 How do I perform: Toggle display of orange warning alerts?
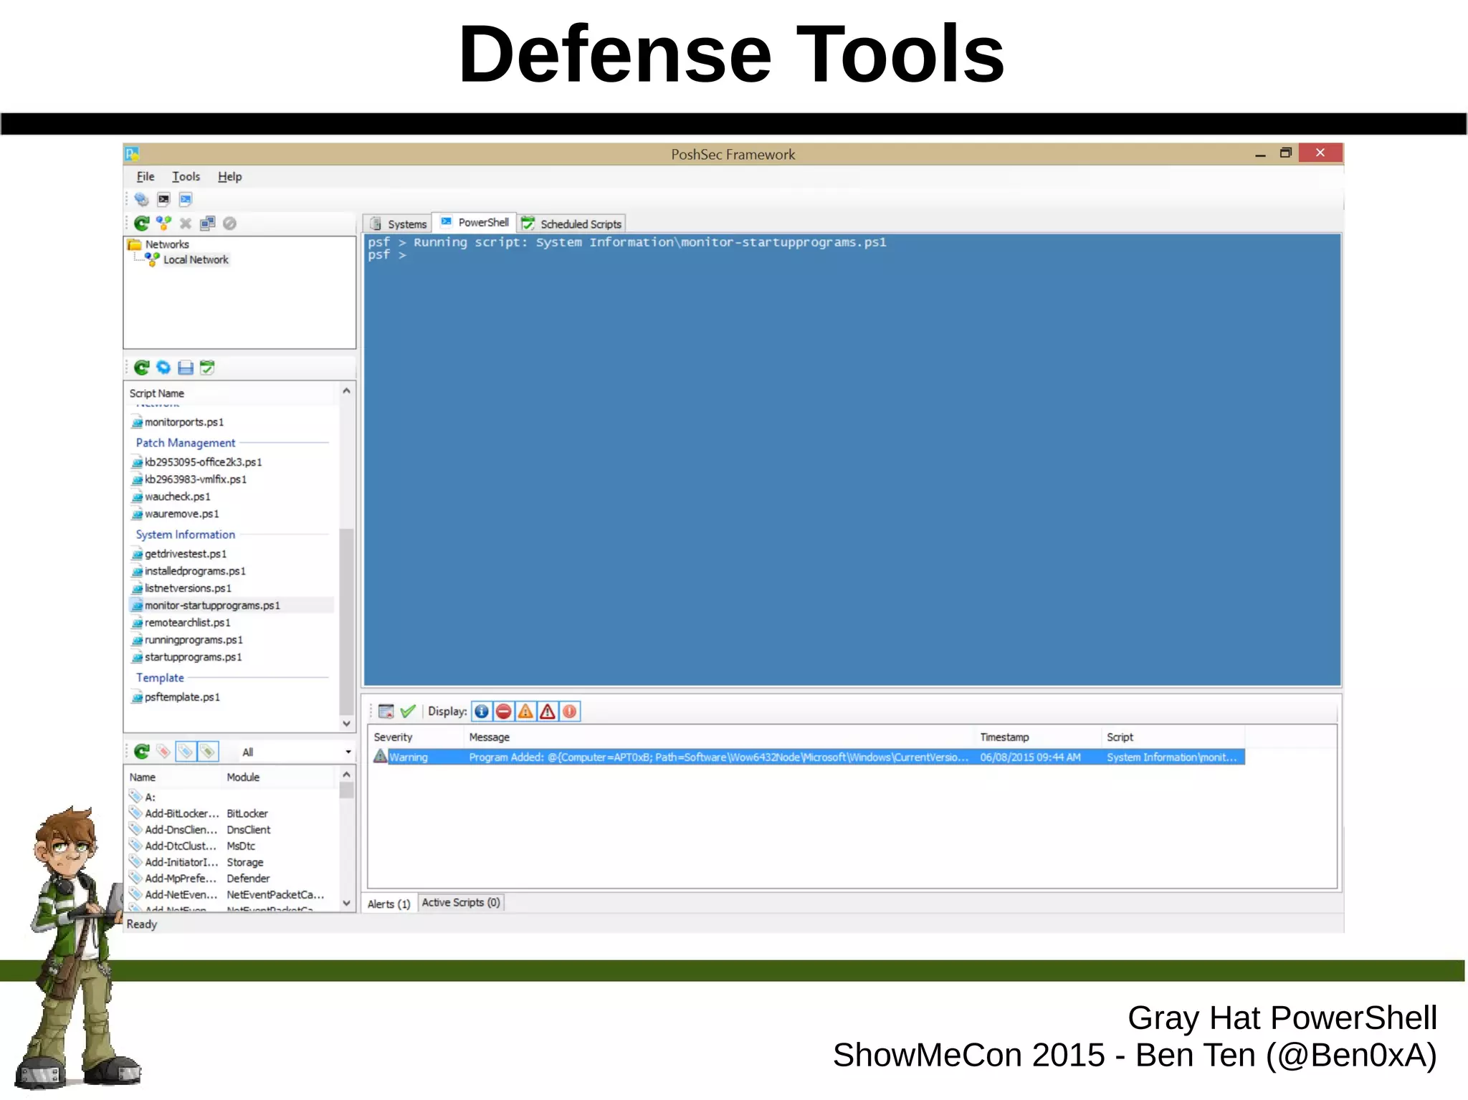(x=525, y=711)
